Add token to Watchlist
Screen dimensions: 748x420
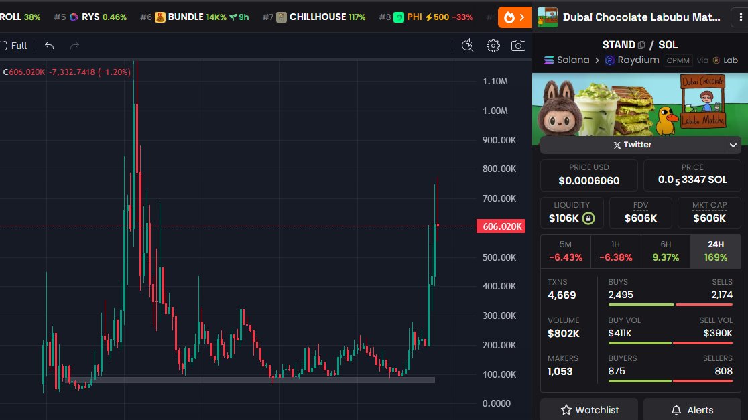click(589, 410)
